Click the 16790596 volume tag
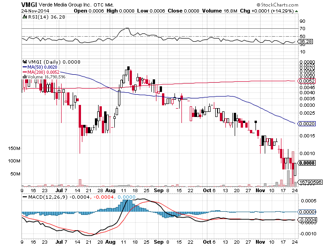 (310, 182)
